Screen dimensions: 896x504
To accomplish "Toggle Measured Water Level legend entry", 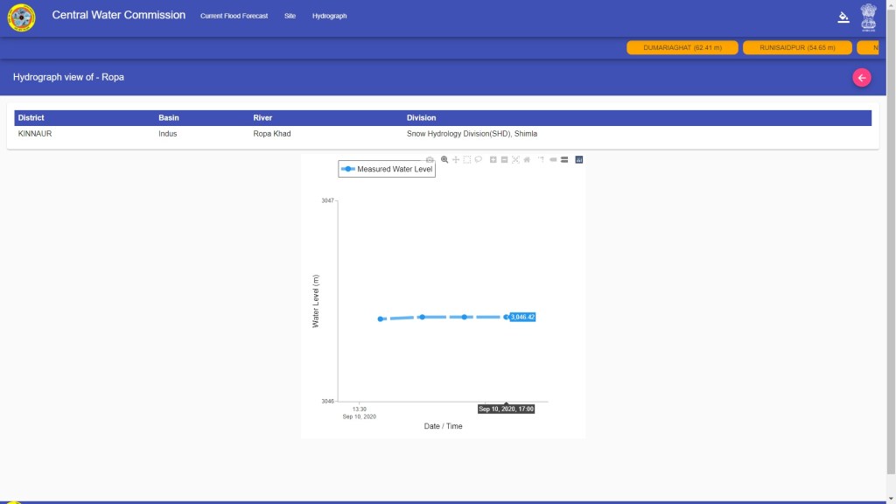I will tap(387, 169).
